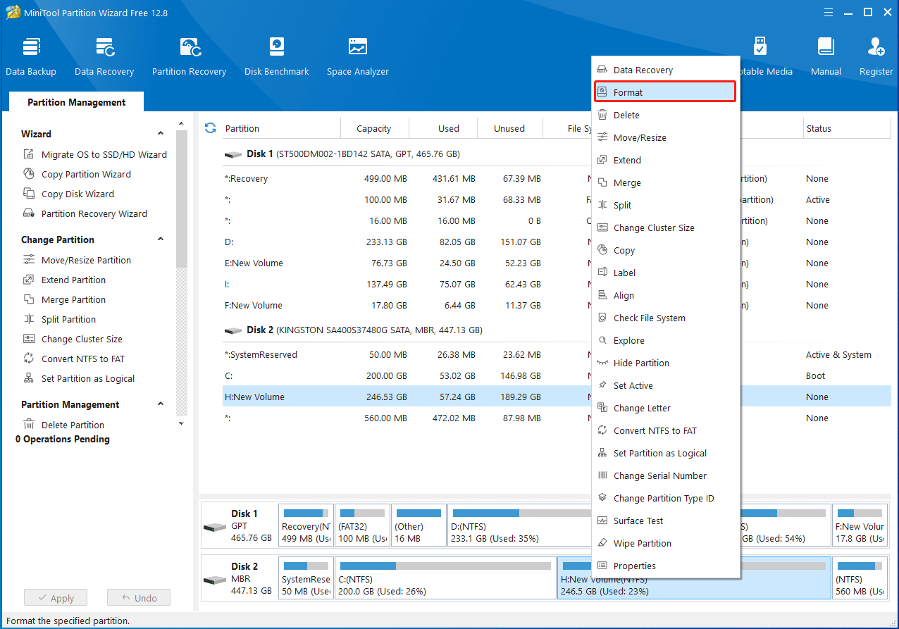899x629 pixels.
Task: Start the Copy Disk Wizard
Action: 69,194
